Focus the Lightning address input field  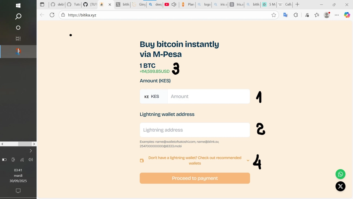click(195, 130)
